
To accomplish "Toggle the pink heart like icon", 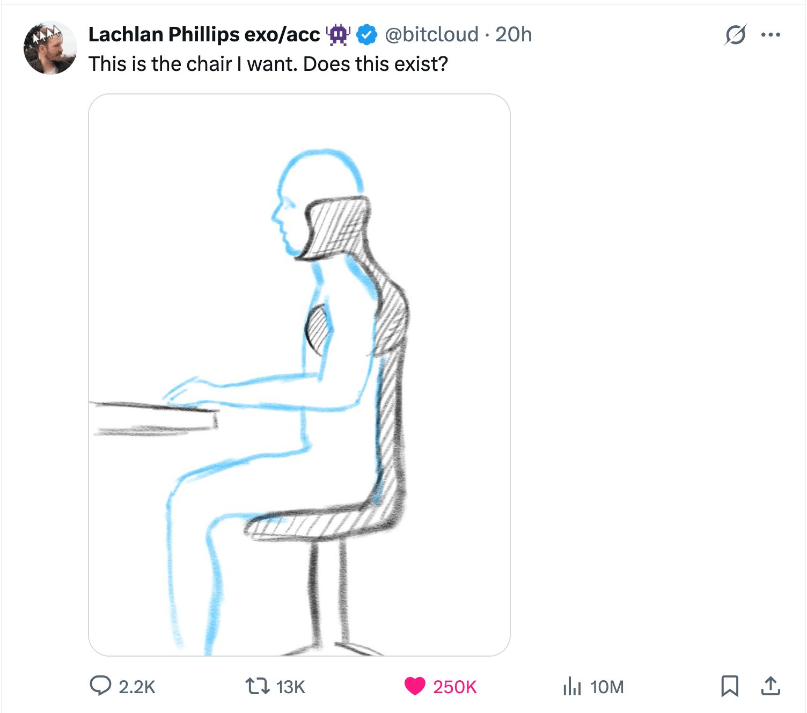I will tap(415, 686).
